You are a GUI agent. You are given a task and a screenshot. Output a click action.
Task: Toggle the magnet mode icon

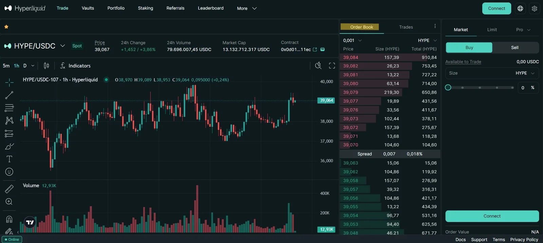[x=9, y=219]
